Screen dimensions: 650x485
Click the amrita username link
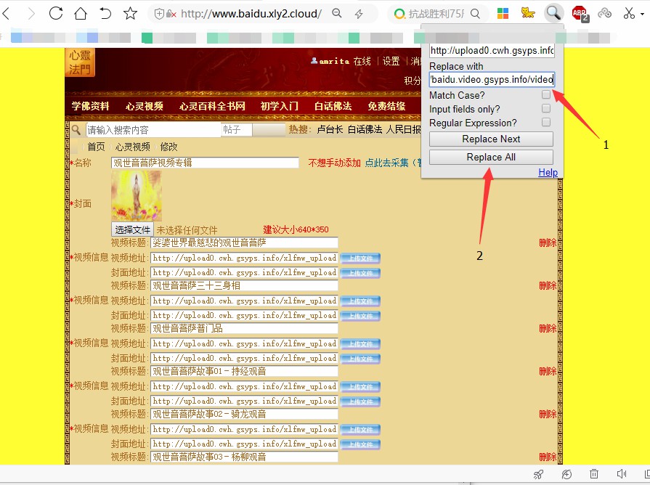[334, 61]
